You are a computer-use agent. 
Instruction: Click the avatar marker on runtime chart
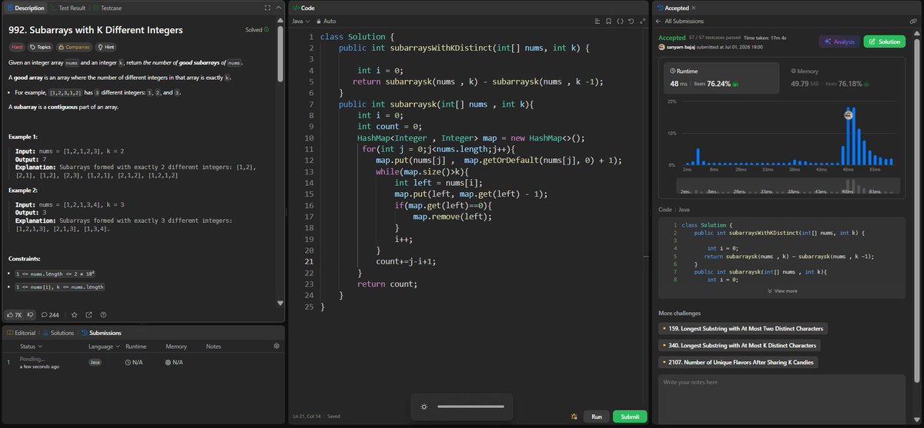pos(848,114)
